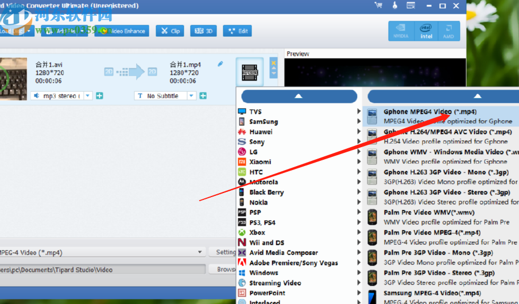Viewport: 519px width, 304px height.
Task: Add subtitle with plus icon
Action: click(x=203, y=96)
